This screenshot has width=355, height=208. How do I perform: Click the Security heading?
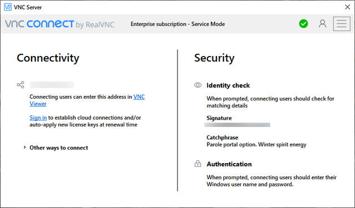[214, 58]
